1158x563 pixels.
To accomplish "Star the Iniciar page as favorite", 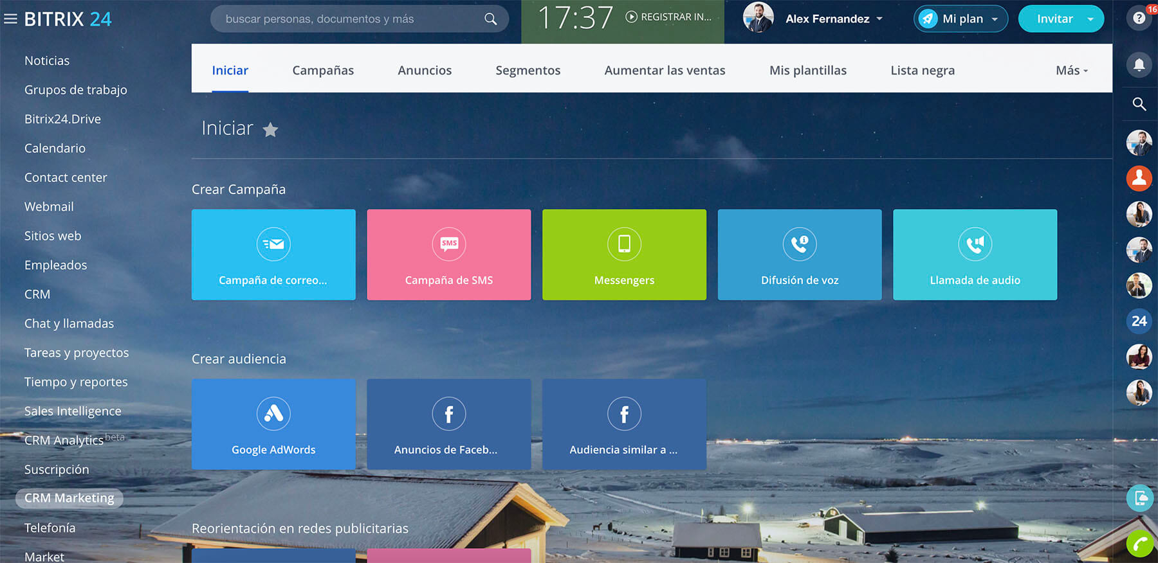I will [270, 130].
